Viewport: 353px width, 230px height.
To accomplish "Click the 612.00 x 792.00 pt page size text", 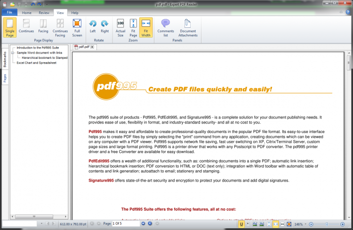I will coord(73,224).
